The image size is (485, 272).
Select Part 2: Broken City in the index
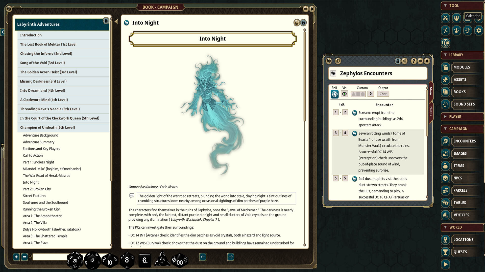37,189
